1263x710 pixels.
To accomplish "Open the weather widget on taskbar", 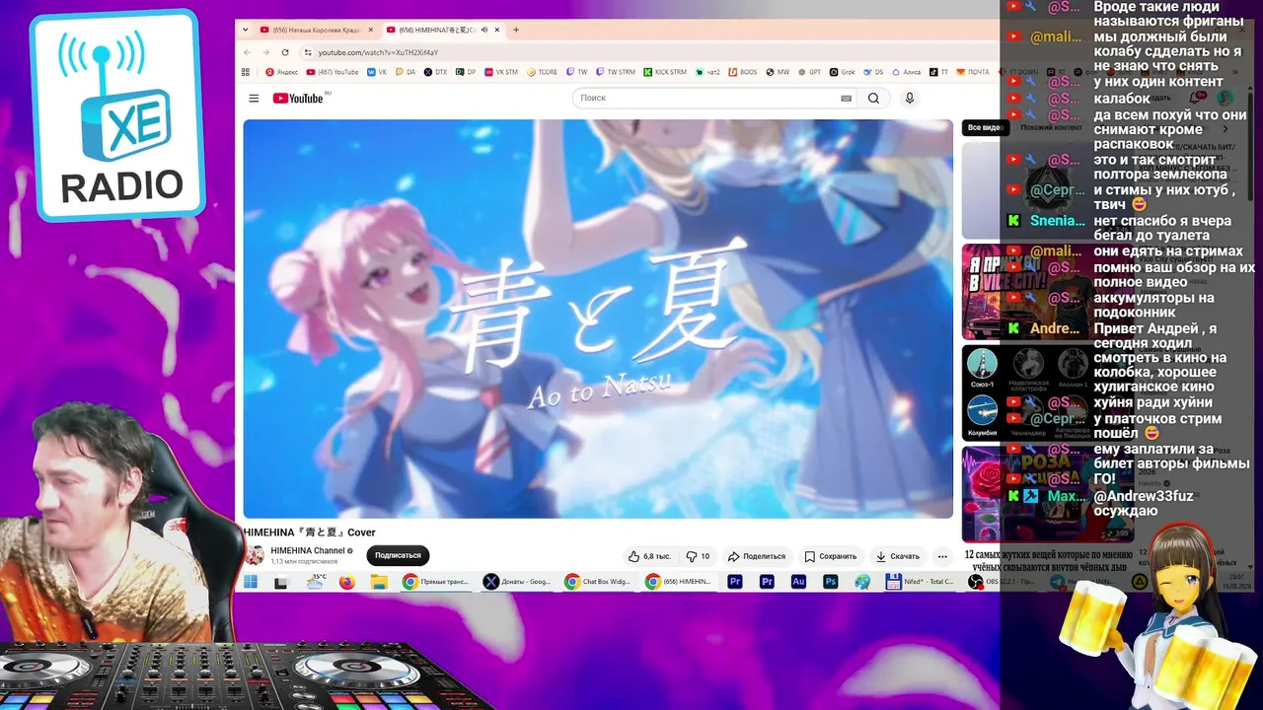I will (x=317, y=582).
